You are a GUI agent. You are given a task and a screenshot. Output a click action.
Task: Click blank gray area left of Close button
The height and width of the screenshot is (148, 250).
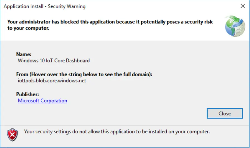pyautogui.click(x=125, y=114)
